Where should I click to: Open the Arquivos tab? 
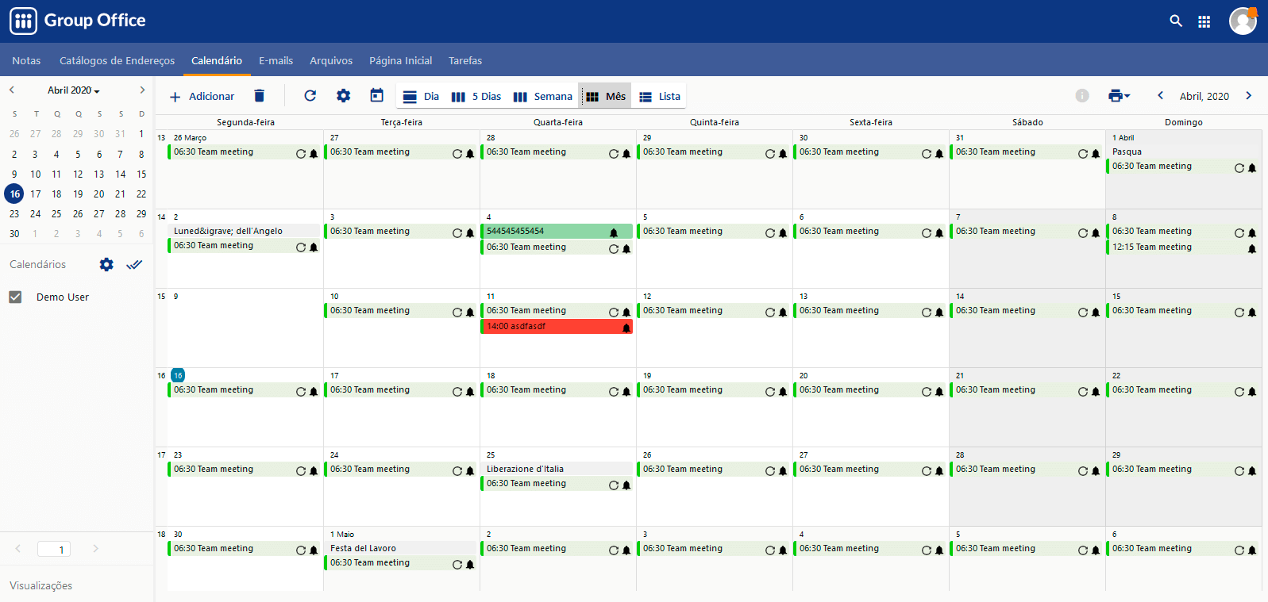click(x=331, y=60)
